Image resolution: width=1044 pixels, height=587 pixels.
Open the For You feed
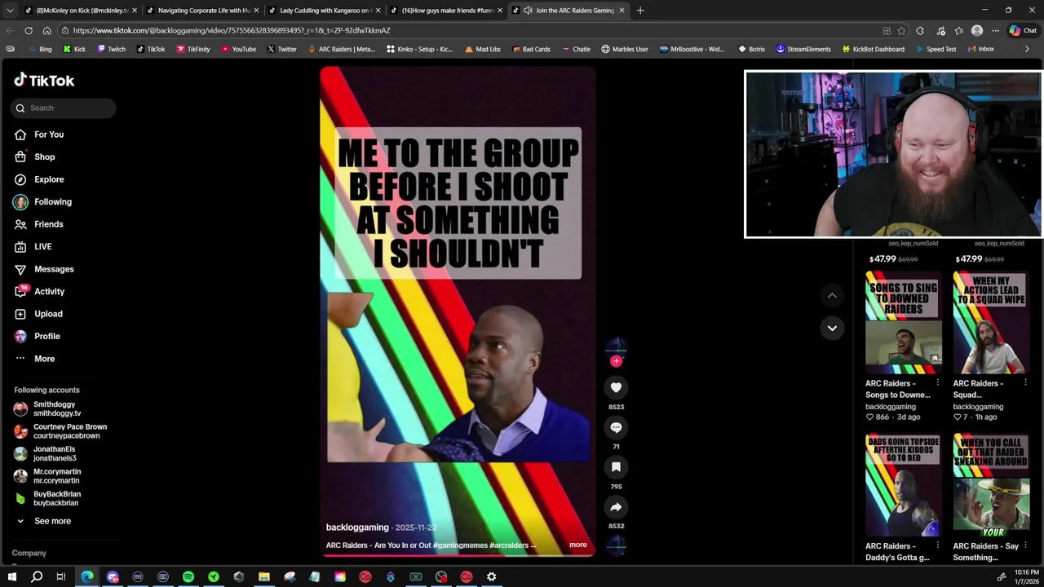point(49,135)
